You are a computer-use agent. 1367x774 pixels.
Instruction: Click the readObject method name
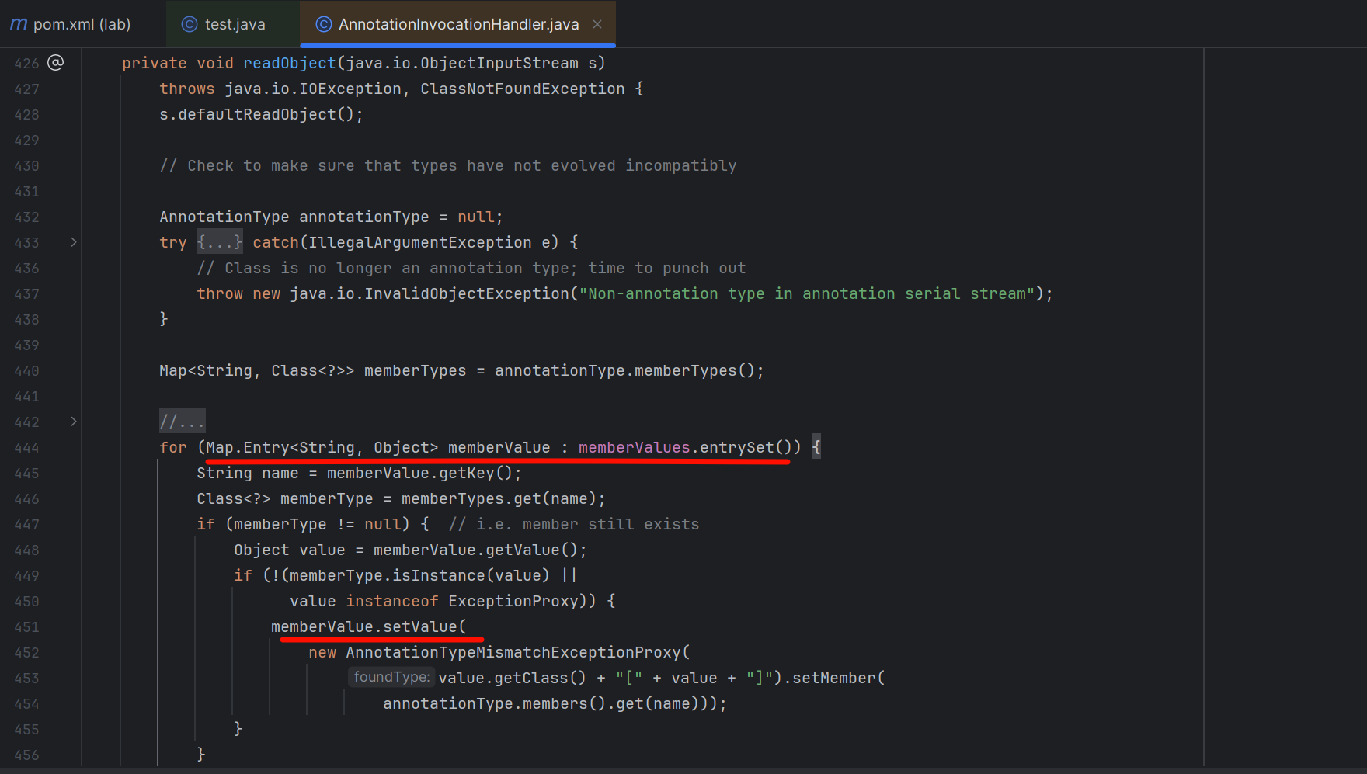[x=289, y=63]
